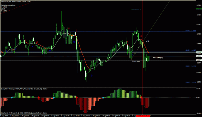
Task: Select the 38.2 Fibonacci level label
Action: tap(191, 82)
